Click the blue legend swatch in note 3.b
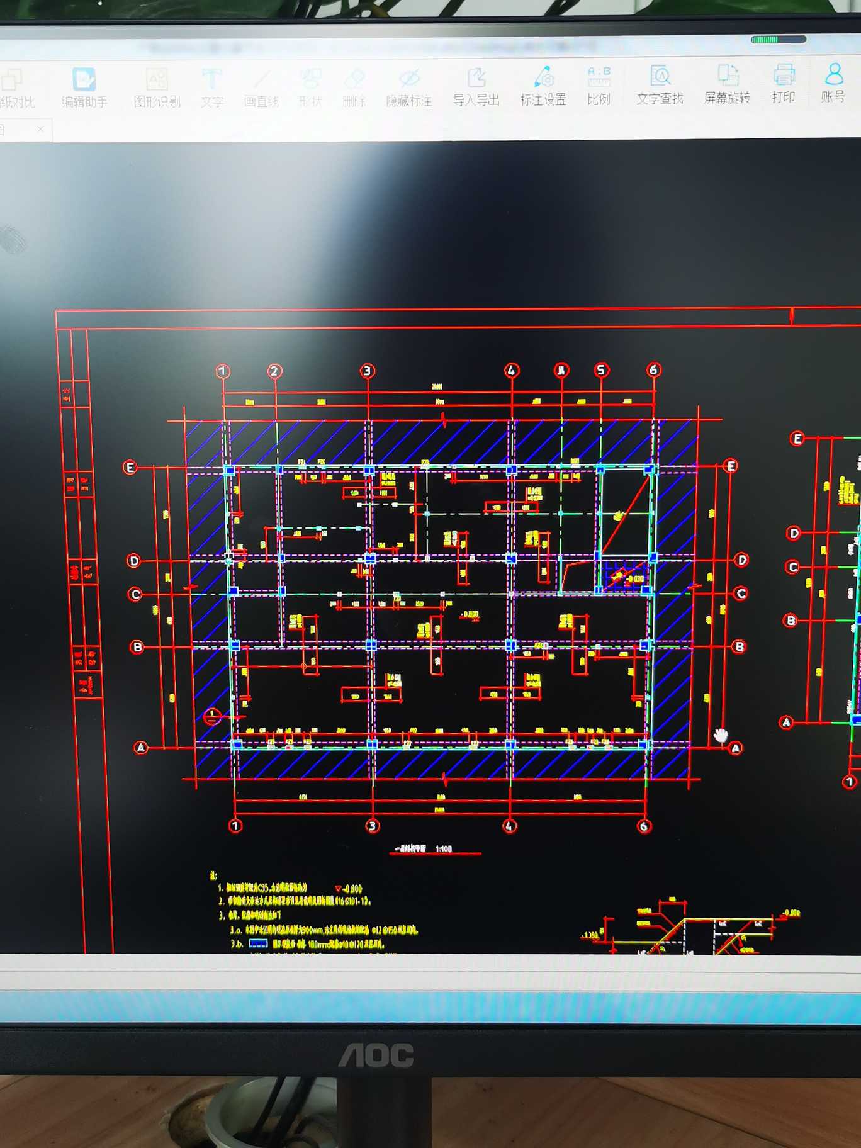 coord(259,943)
